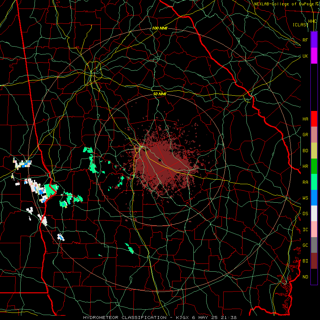
Task: Click the RF purple legend swatch
Action: click(314, 40)
